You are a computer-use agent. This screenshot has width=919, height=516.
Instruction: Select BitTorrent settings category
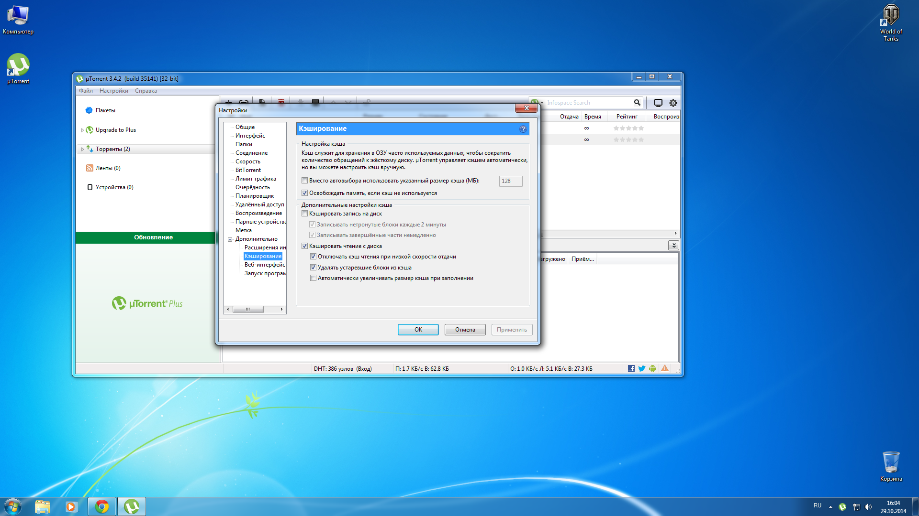click(248, 170)
